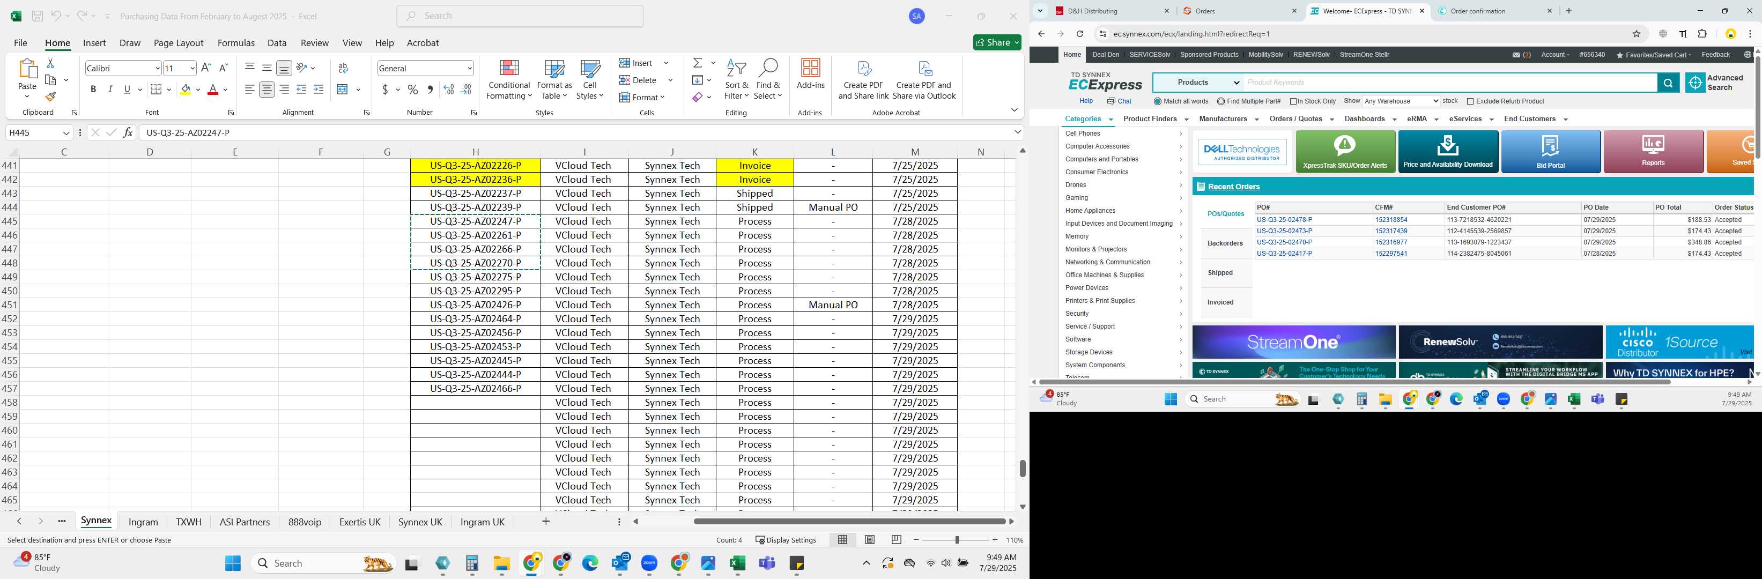Click the AutoSum sigma icon

click(x=698, y=63)
